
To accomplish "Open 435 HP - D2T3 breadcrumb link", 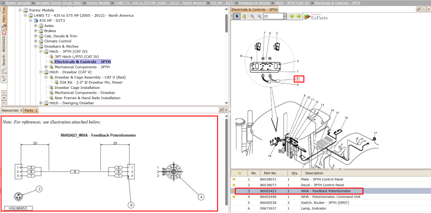I will (222, 3).
